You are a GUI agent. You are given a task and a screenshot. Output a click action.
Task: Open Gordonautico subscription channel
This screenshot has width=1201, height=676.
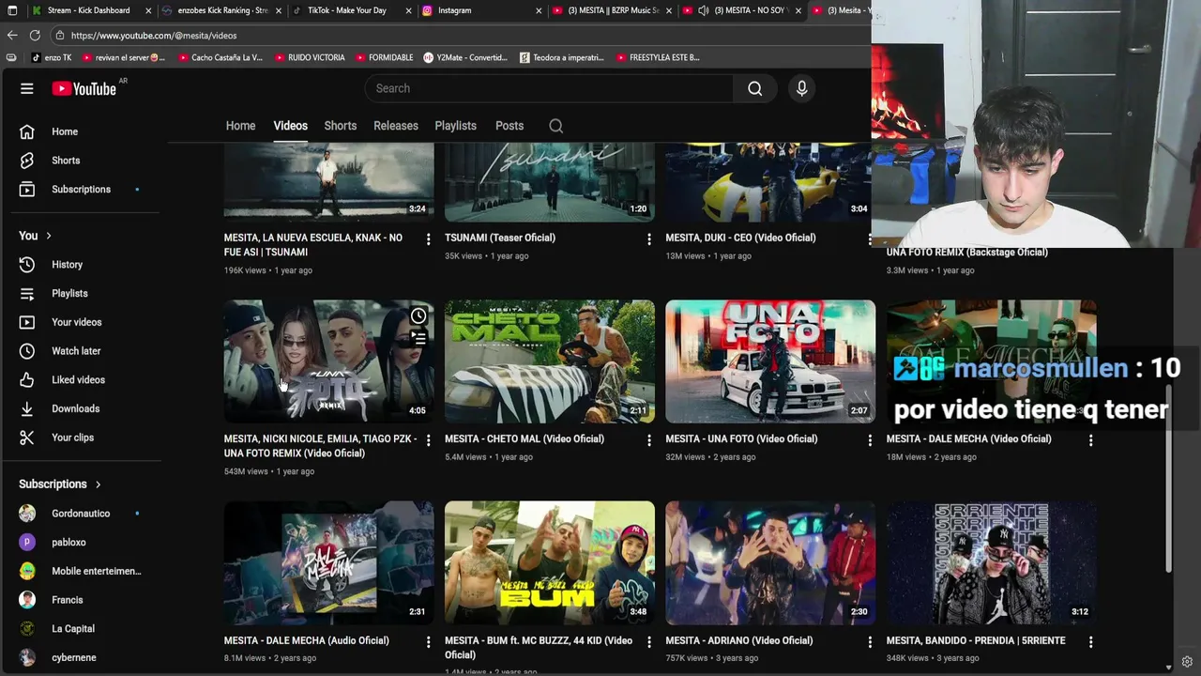[83, 514]
